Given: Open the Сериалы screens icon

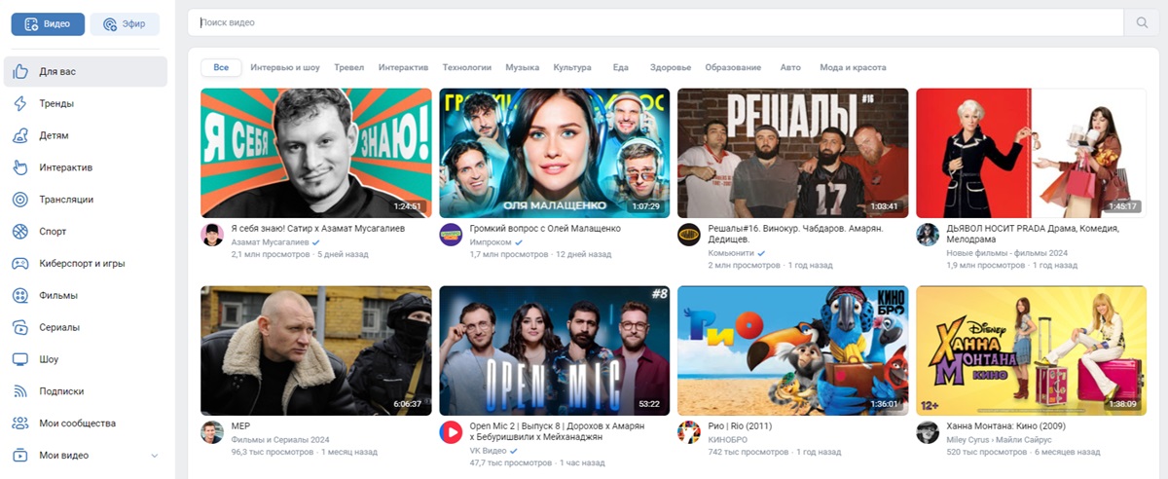Looking at the screenshot, I should point(19,327).
